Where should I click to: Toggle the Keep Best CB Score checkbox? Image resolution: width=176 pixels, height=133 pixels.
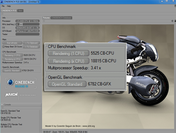(x=4, y=47)
